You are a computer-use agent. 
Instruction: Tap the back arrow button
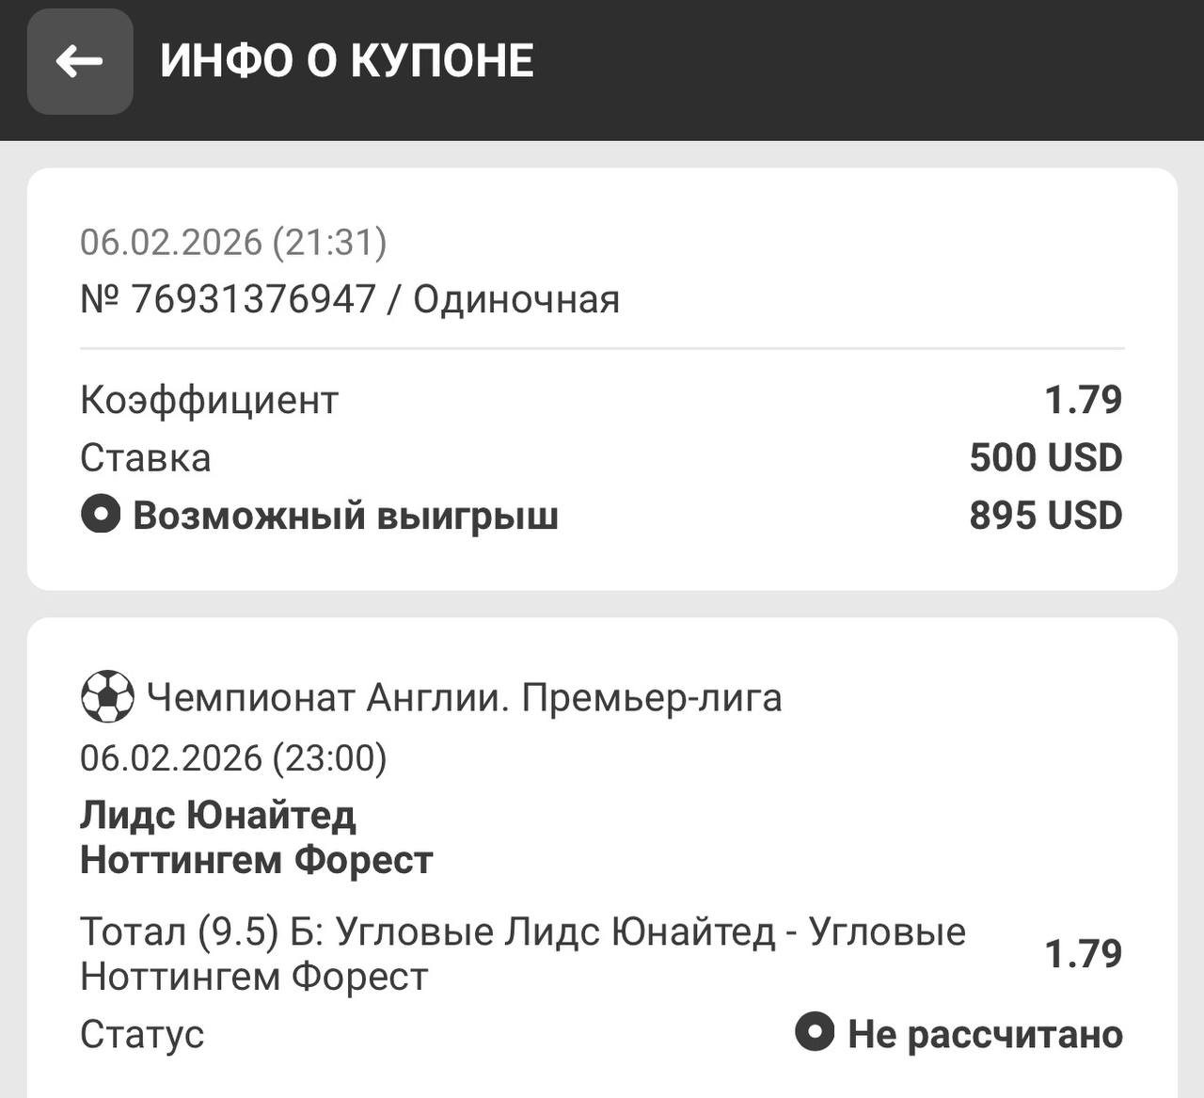80,61
